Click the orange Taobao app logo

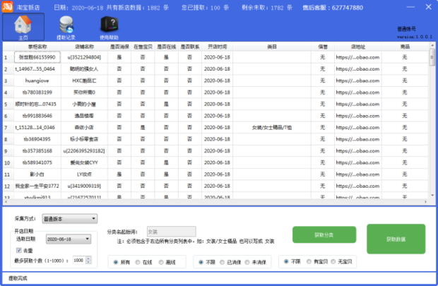point(7,6)
